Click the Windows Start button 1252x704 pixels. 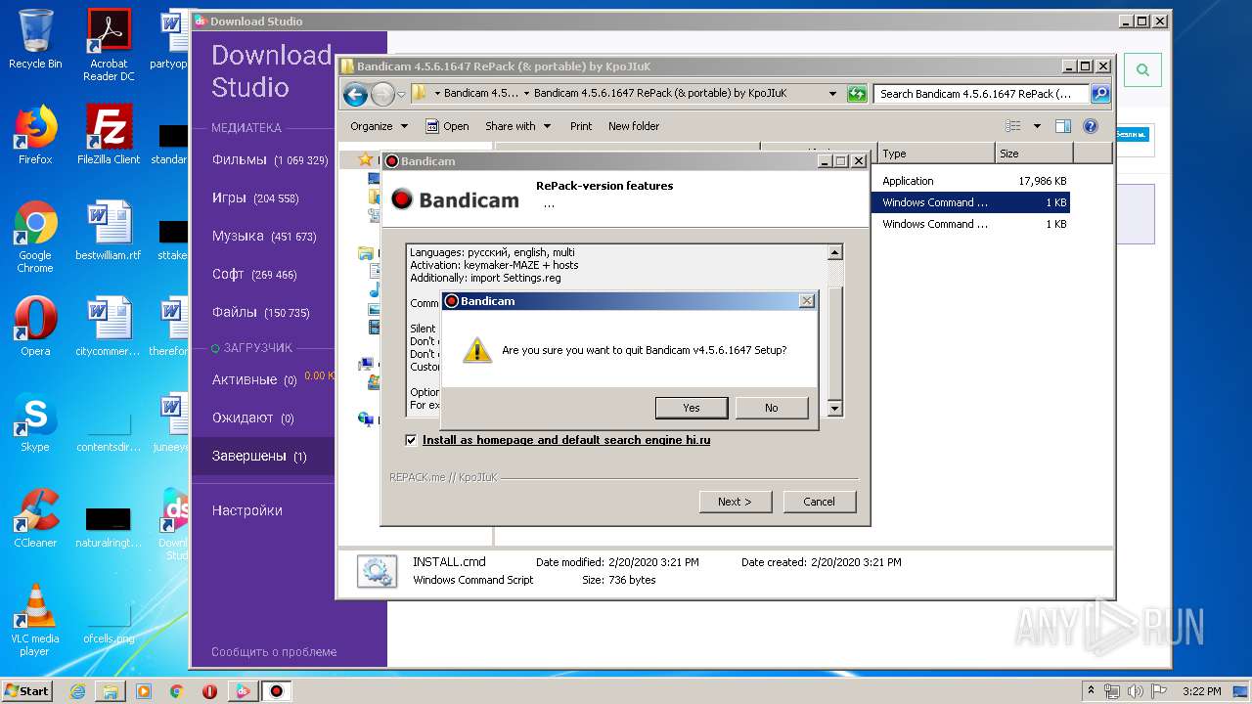(x=27, y=690)
